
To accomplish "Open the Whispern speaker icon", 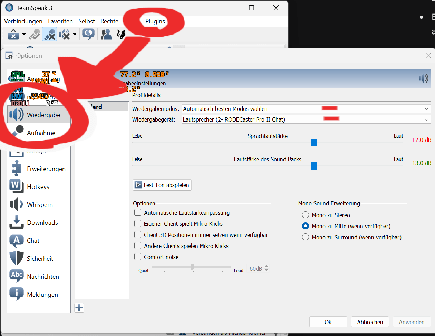I will (16, 205).
